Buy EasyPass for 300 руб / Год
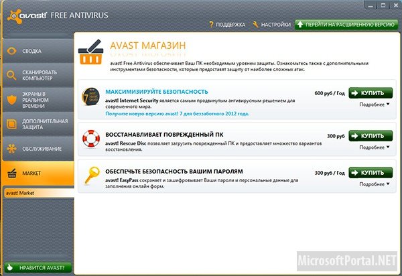This screenshot has width=402, height=276. tap(371, 173)
